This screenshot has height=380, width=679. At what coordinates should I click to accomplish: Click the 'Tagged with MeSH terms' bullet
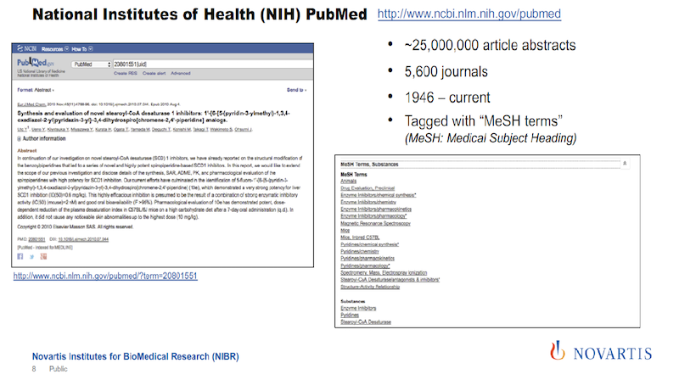[483, 120]
